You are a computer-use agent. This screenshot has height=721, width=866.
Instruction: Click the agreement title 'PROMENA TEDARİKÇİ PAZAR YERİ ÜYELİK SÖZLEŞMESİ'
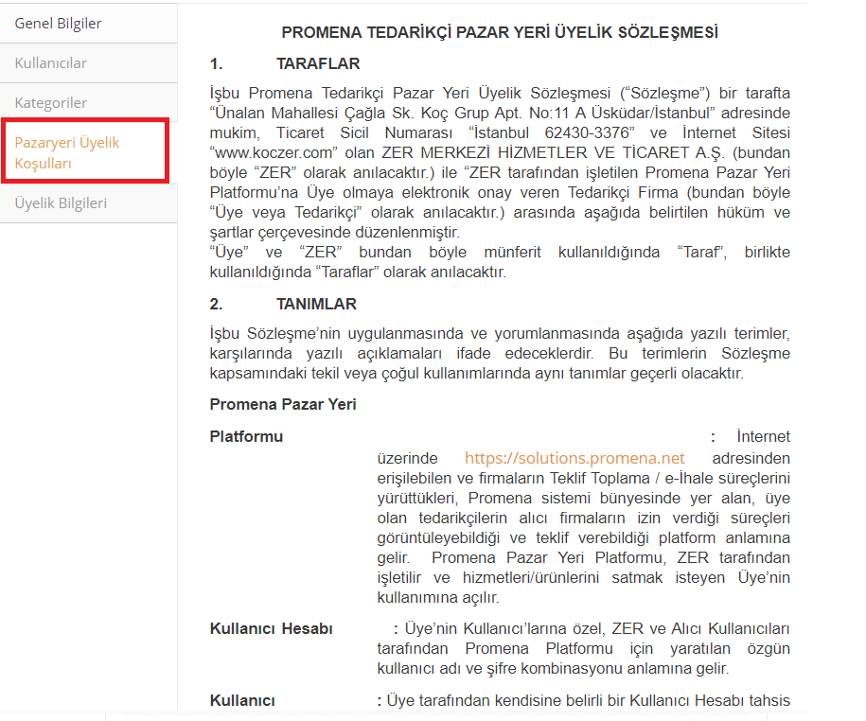(x=500, y=32)
